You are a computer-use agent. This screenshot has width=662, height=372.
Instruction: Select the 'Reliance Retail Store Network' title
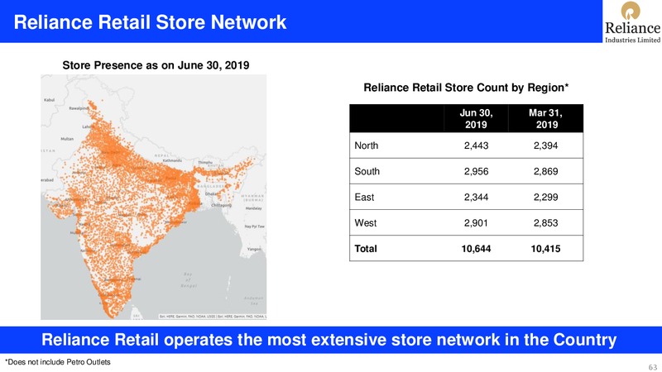pos(150,22)
